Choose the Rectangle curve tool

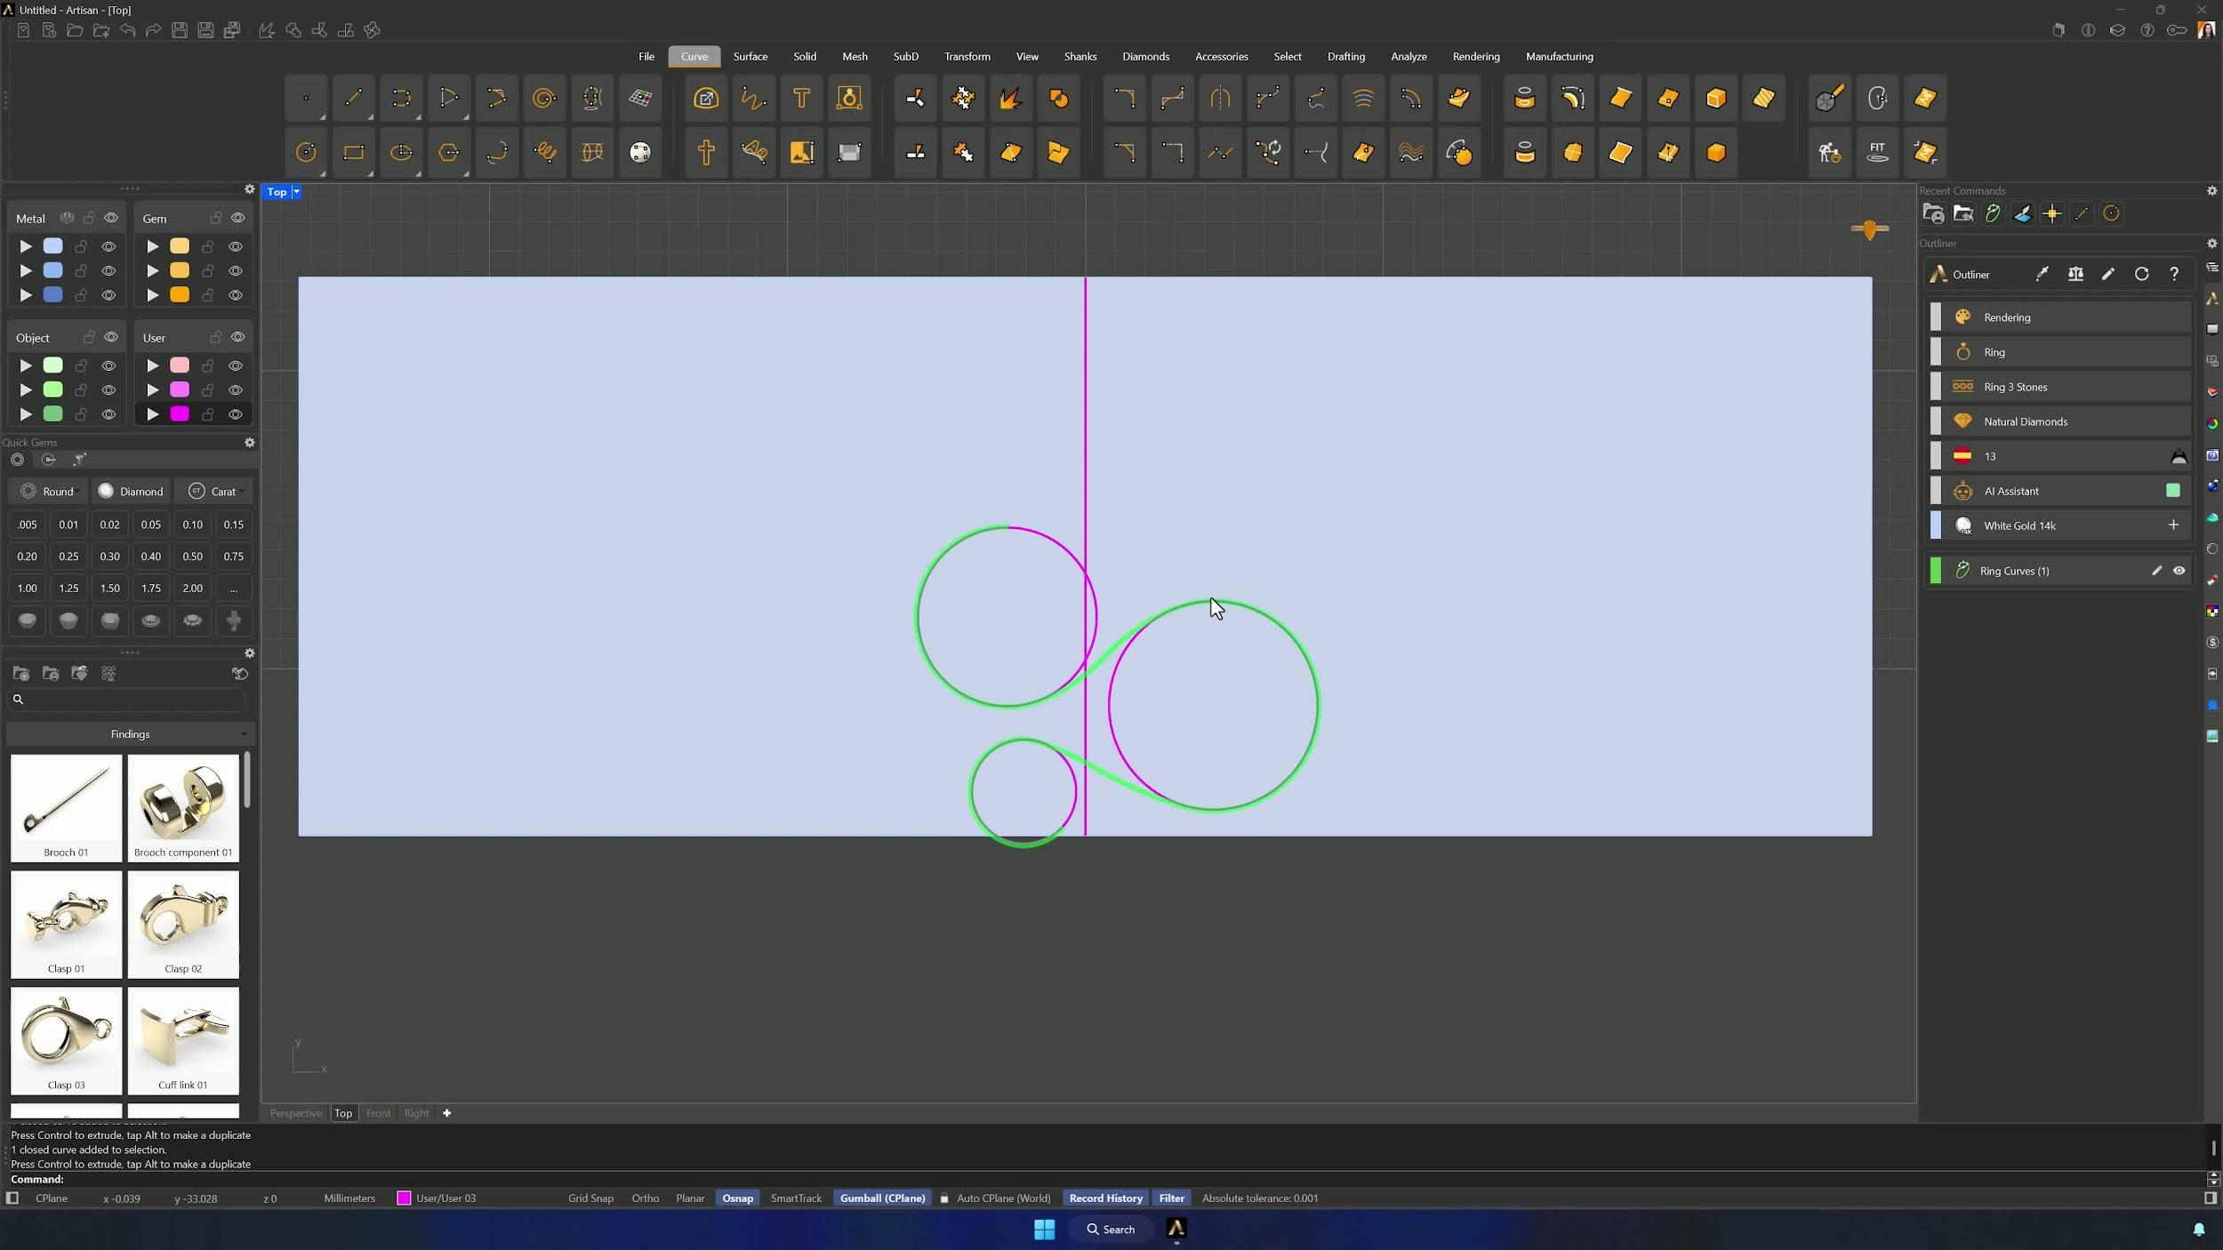pyautogui.click(x=353, y=152)
